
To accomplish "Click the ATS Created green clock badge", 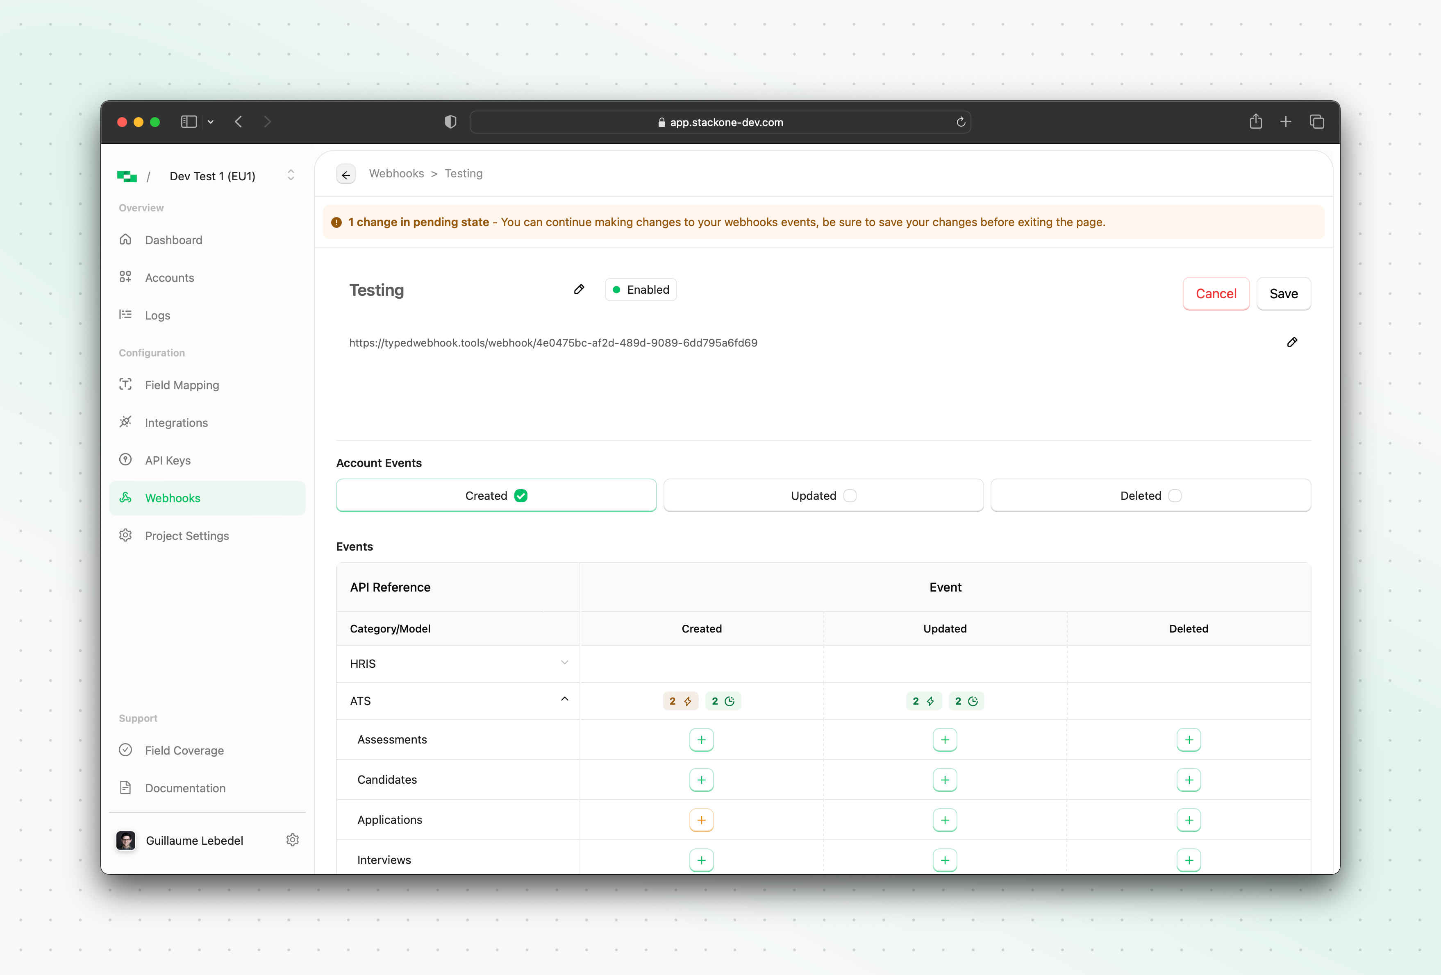I will point(723,701).
